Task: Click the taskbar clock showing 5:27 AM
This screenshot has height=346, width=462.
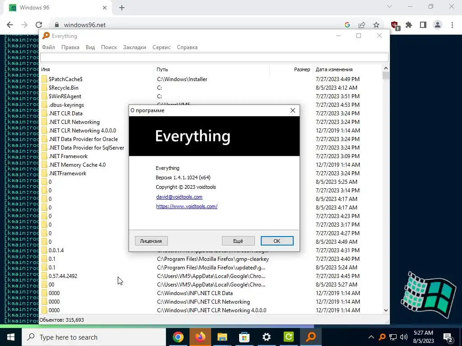Action: point(423,337)
